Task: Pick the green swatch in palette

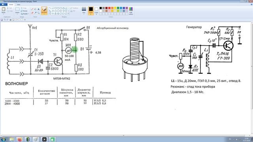Action: (118, 8)
